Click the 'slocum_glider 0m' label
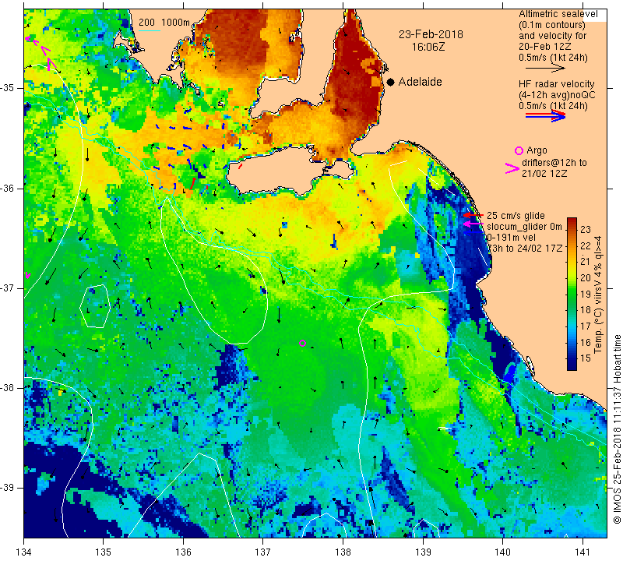 coord(524,227)
